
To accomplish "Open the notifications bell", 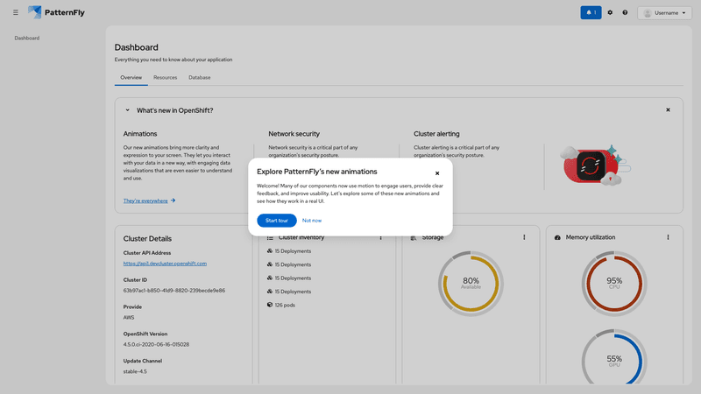I will click(591, 13).
